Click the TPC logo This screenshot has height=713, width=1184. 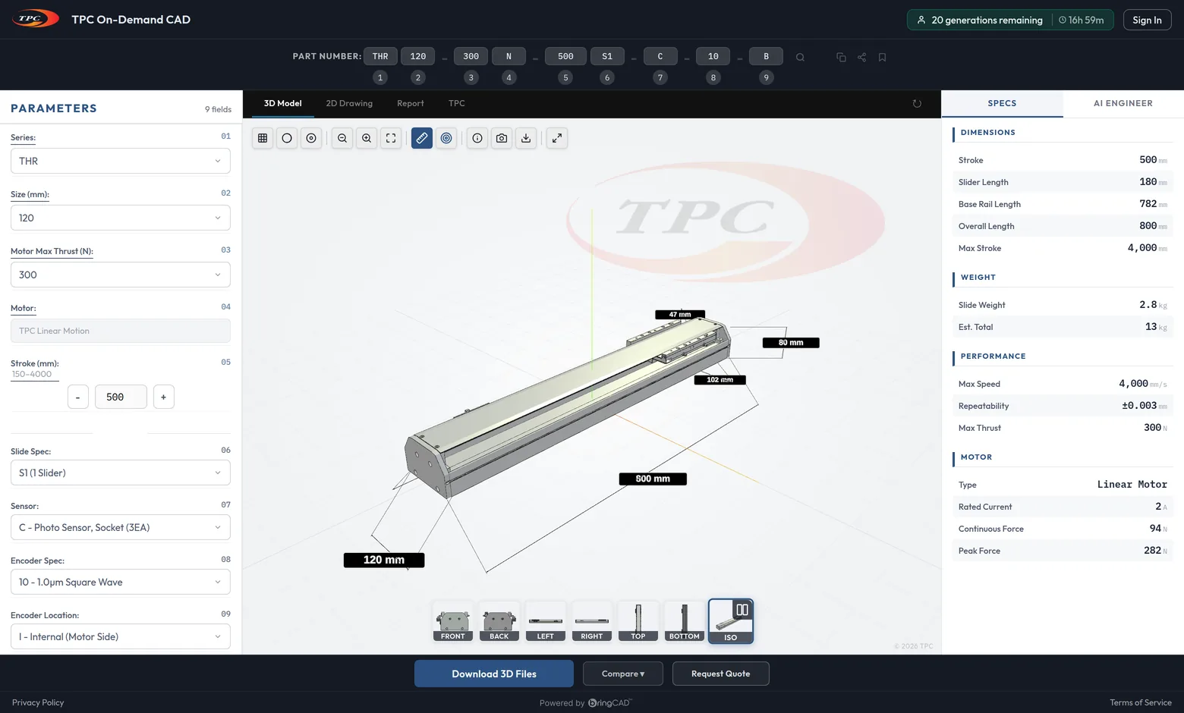point(35,19)
